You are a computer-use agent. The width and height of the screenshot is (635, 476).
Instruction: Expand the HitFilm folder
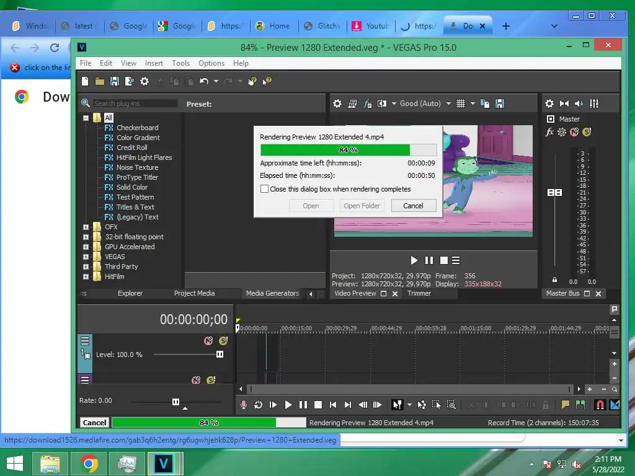[86, 277]
